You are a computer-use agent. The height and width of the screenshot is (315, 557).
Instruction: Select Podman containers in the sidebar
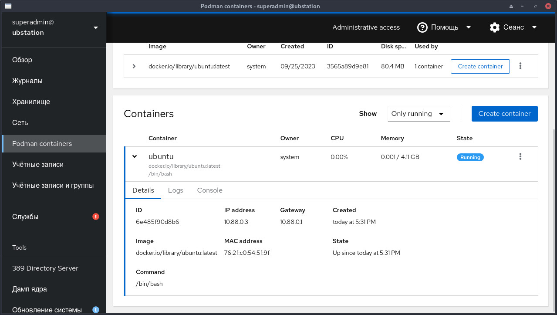pos(54,143)
